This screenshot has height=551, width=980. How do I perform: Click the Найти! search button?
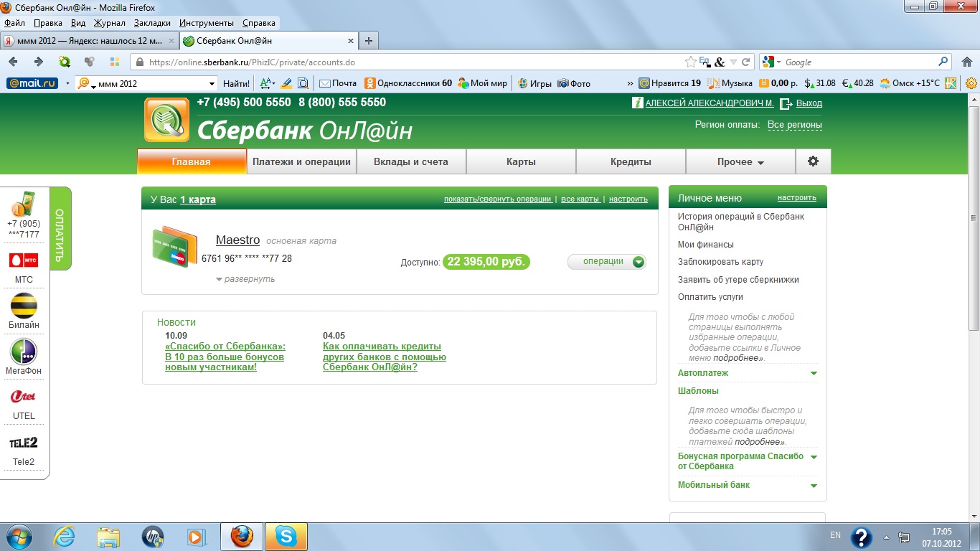tap(236, 83)
